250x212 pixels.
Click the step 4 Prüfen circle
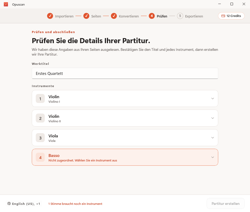[152, 16]
